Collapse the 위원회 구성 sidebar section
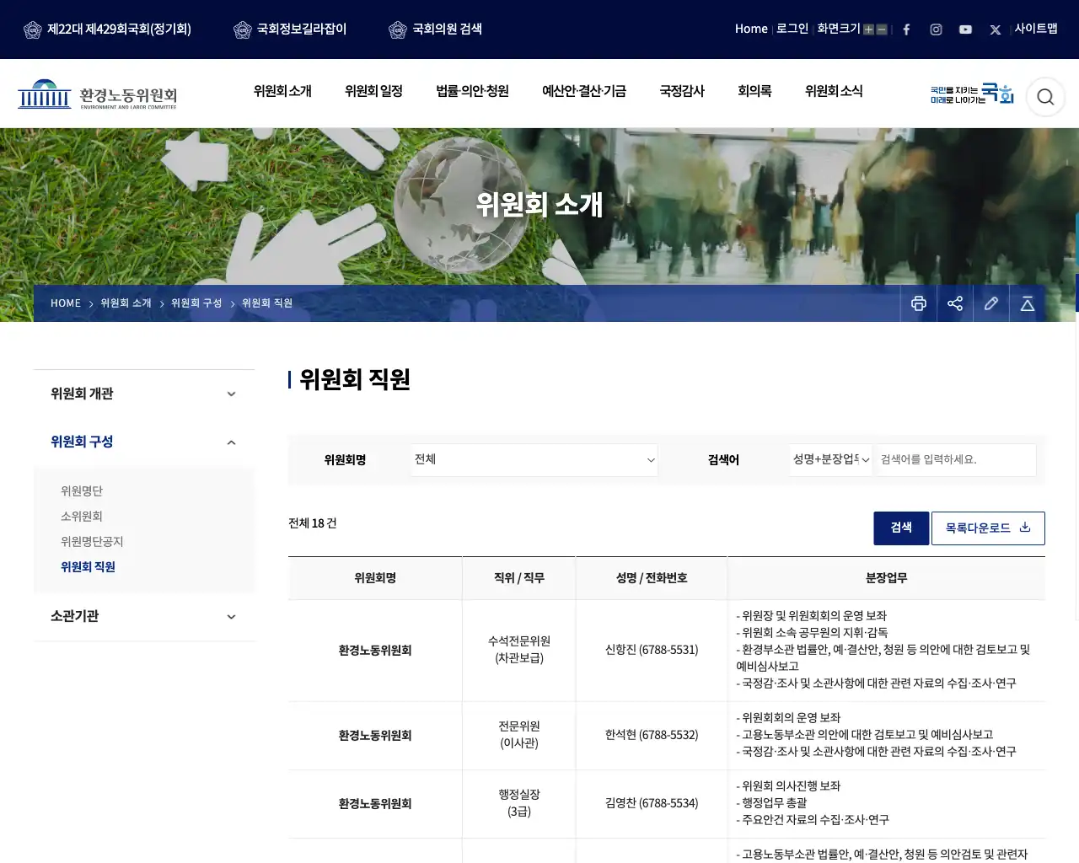 tap(143, 442)
